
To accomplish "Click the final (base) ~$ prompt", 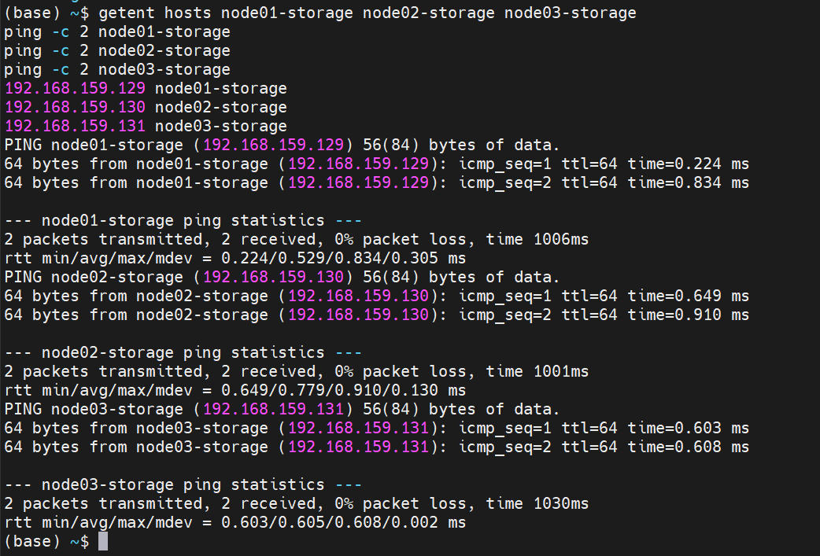I will 46,541.
